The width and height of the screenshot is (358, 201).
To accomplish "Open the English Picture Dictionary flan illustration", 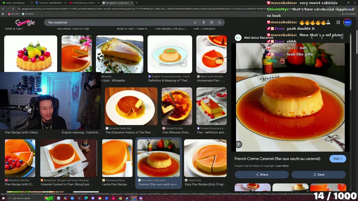I will click(170, 54).
